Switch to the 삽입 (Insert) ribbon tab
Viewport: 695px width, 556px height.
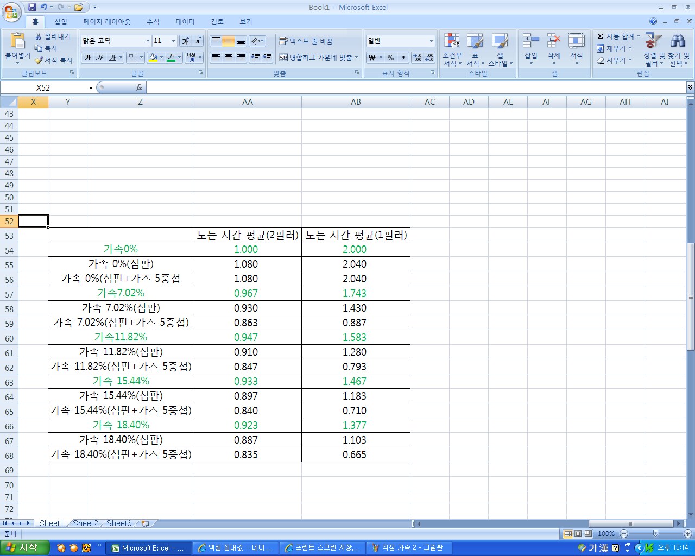point(61,22)
